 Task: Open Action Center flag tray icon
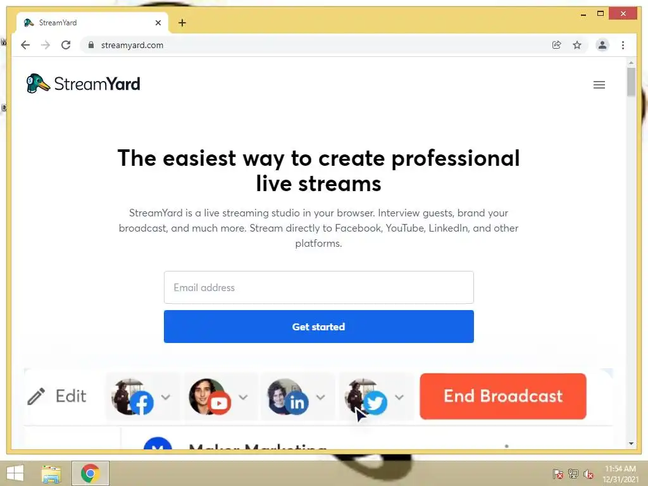[558, 474]
